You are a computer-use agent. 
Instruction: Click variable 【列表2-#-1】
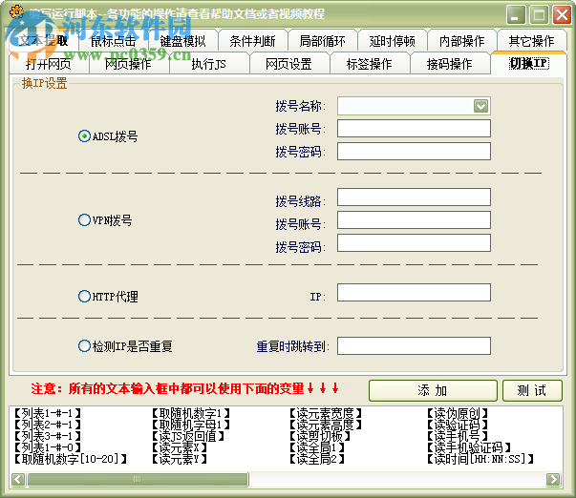[x=48, y=425]
